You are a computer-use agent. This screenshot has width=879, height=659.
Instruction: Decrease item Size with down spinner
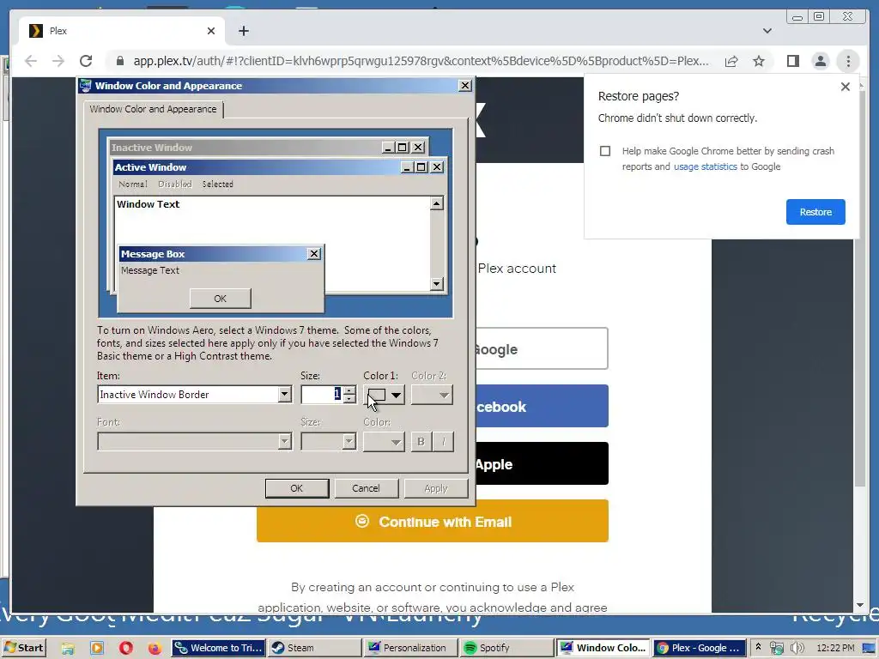pos(349,398)
